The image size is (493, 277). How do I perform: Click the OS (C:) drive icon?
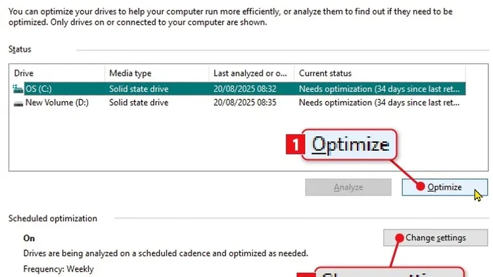[x=18, y=89]
